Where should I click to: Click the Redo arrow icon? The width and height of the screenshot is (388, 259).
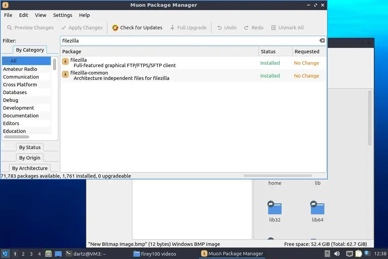[246, 28]
